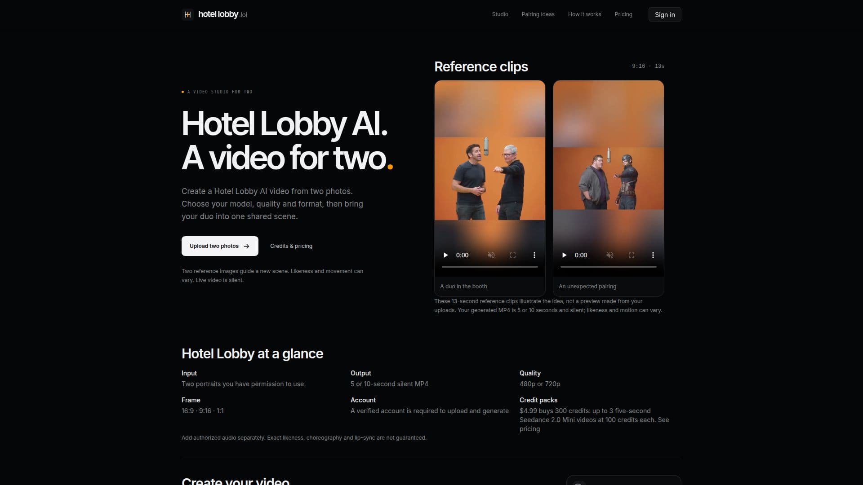Click the 0:00 time on 'An unexpected pairing' clip
The image size is (863, 485).
pos(581,255)
